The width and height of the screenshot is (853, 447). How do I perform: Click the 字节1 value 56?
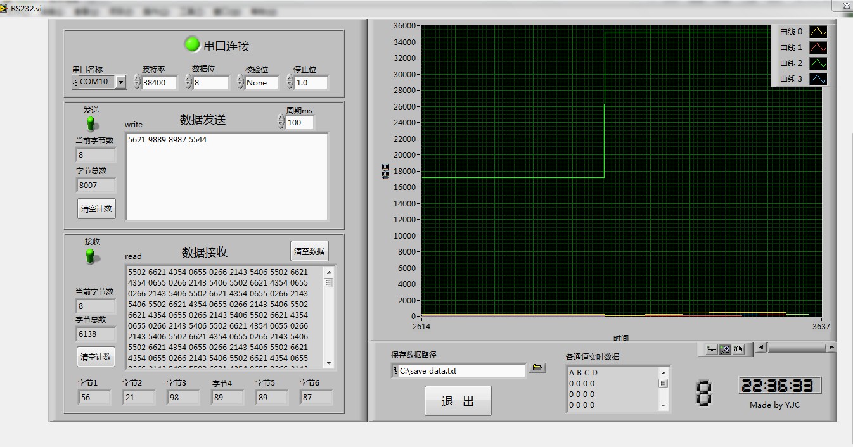(94, 398)
